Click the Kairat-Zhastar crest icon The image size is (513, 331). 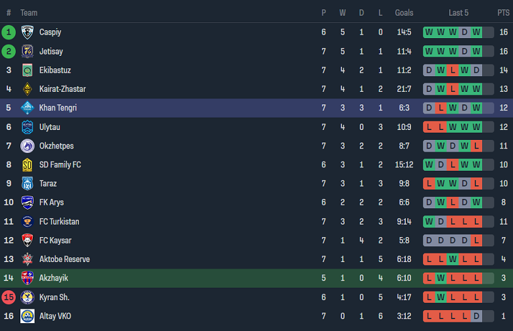pos(27,89)
